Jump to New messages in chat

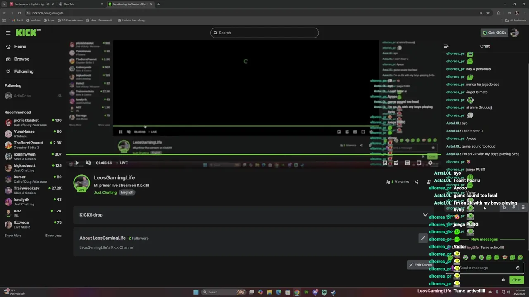484,240
